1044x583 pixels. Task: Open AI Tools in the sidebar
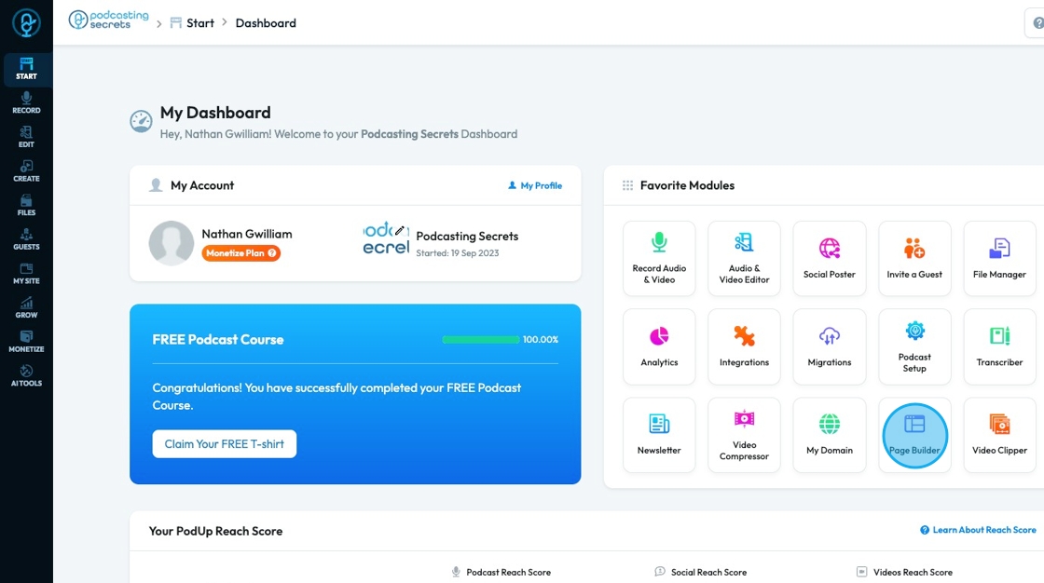click(x=26, y=376)
